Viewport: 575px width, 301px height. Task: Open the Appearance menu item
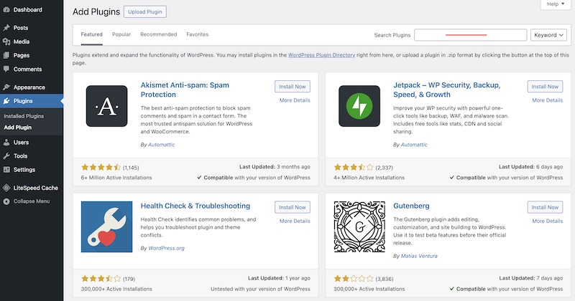[32, 87]
